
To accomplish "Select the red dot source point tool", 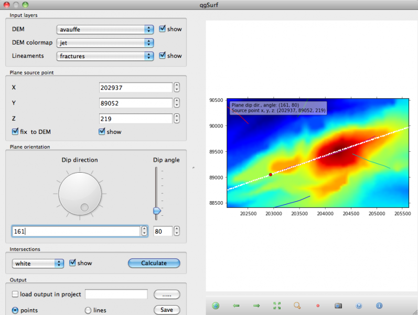I will point(318,306).
